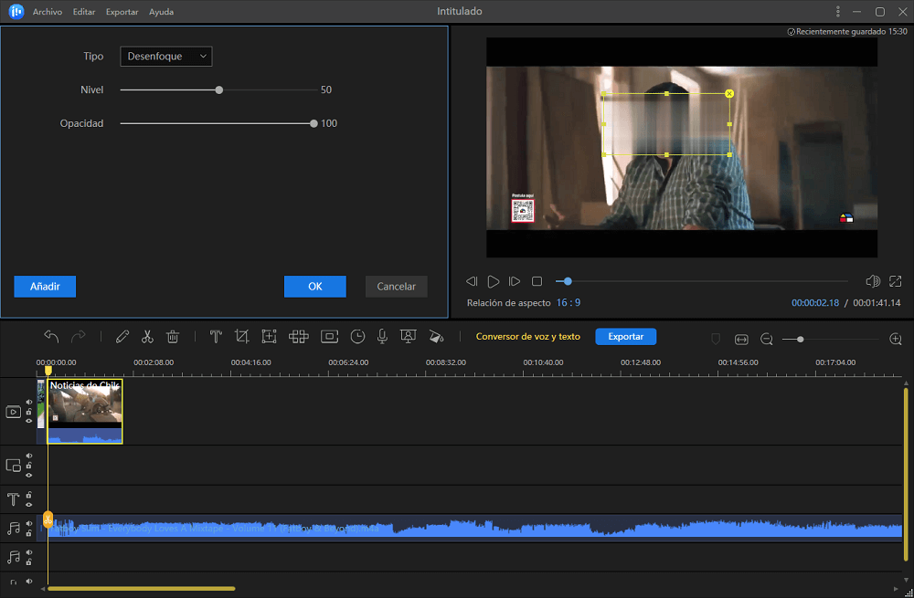Select the Text tool in the toolbar
Image resolution: width=914 pixels, height=598 pixels.
click(x=216, y=337)
